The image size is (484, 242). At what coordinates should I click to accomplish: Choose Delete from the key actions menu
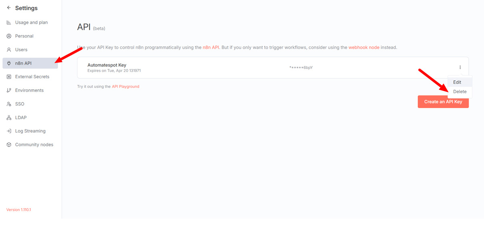(459, 92)
